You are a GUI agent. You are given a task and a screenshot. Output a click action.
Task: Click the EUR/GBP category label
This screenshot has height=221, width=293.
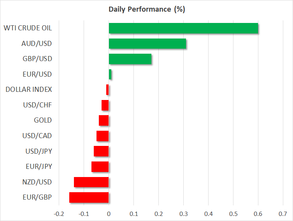(37, 198)
